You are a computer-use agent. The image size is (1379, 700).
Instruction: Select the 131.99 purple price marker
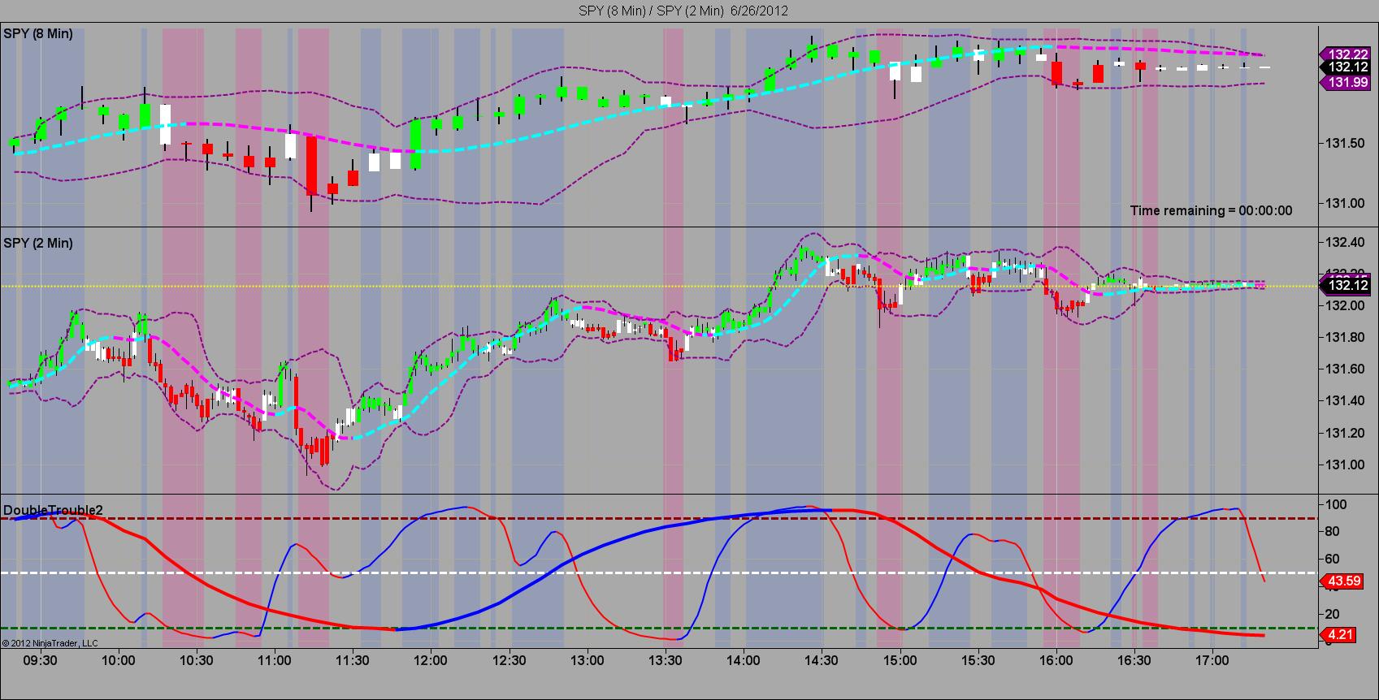1346,83
